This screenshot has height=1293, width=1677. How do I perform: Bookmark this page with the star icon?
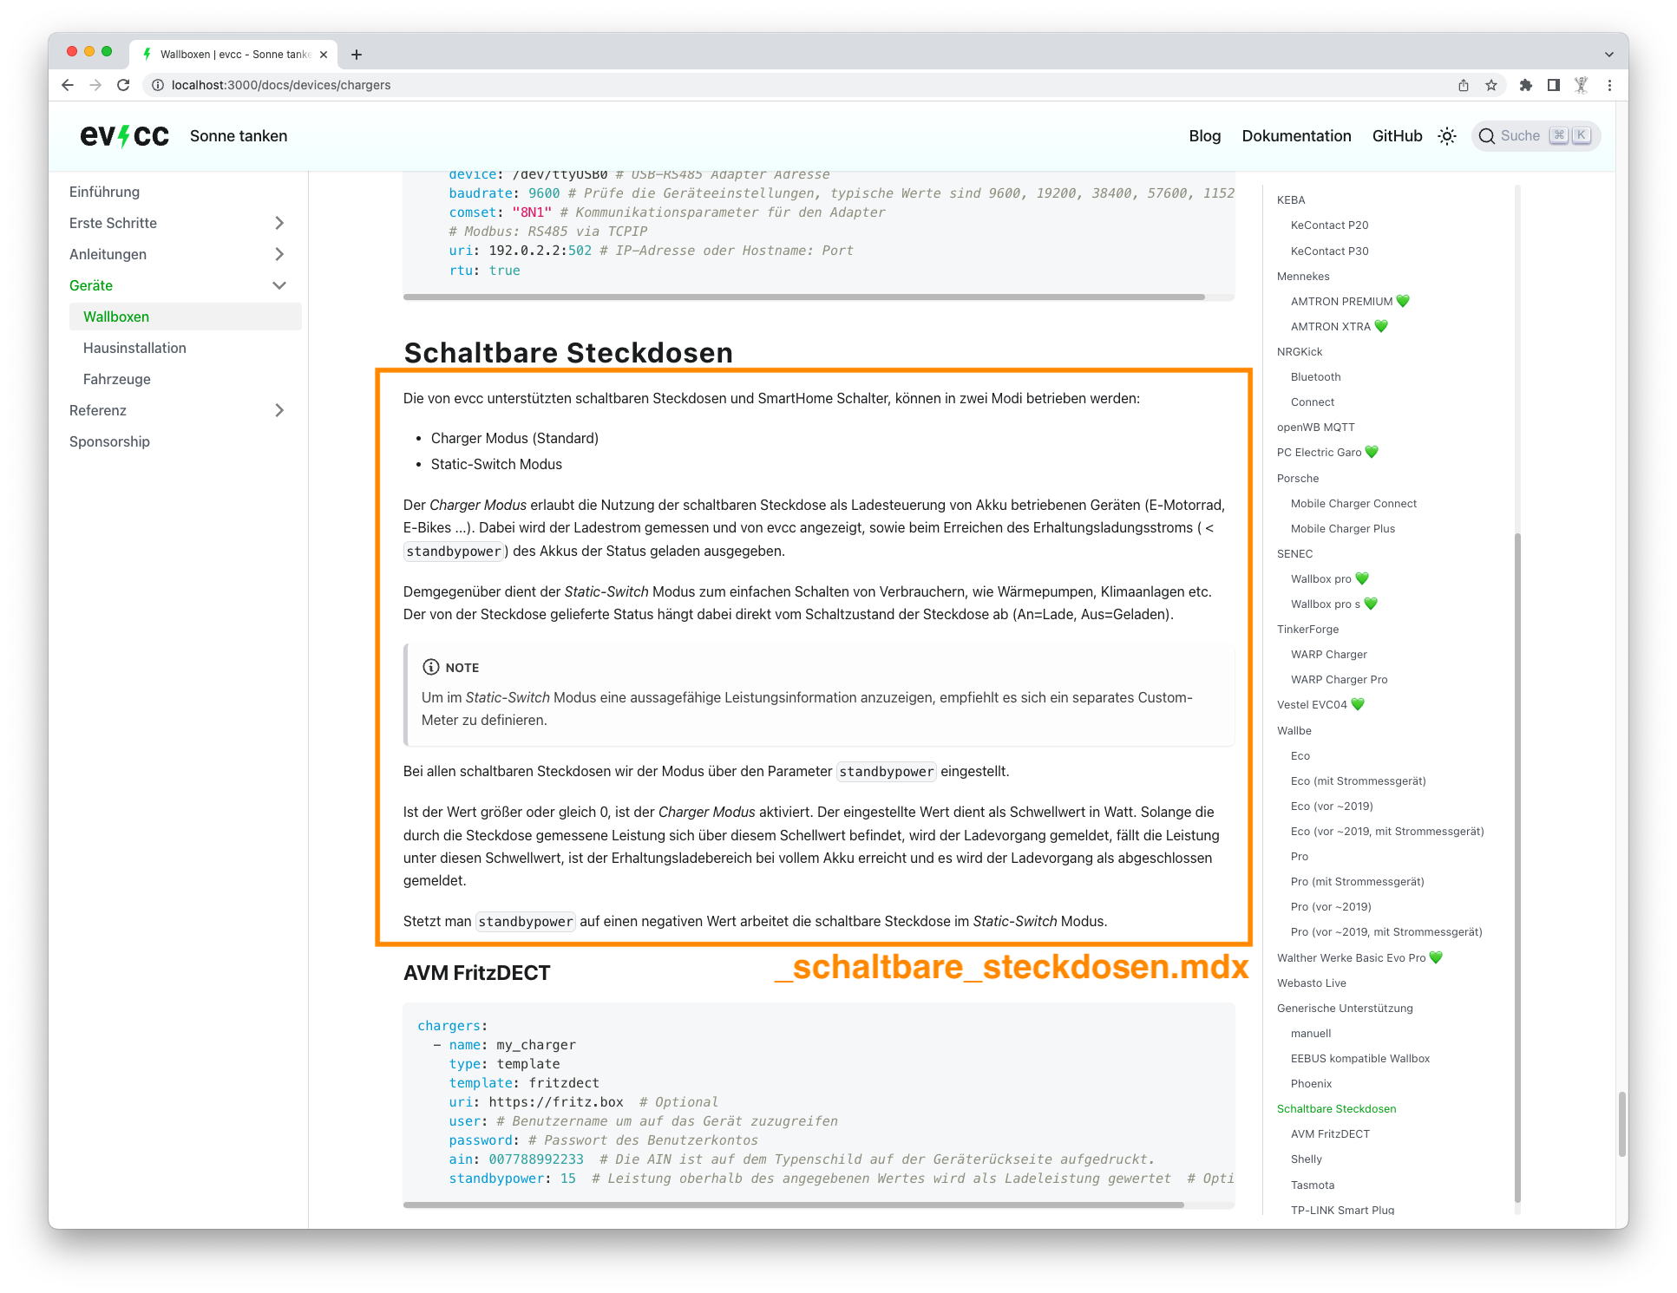[x=1491, y=85]
